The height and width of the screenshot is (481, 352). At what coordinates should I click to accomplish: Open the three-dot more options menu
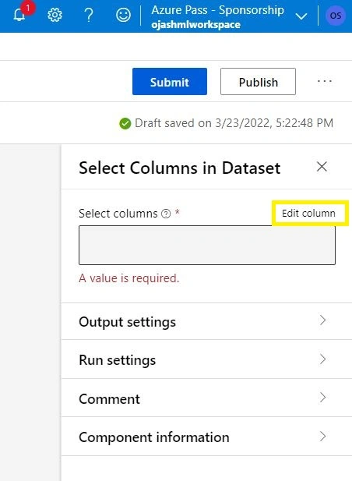click(325, 81)
